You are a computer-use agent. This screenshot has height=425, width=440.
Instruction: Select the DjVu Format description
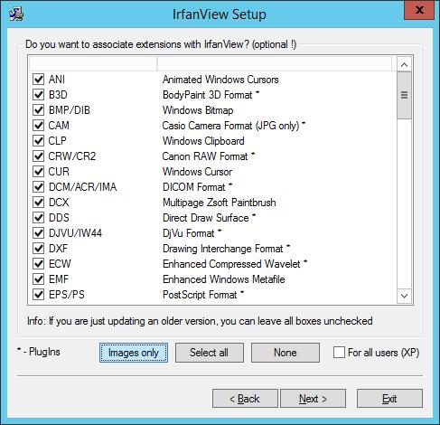tap(192, 233)
